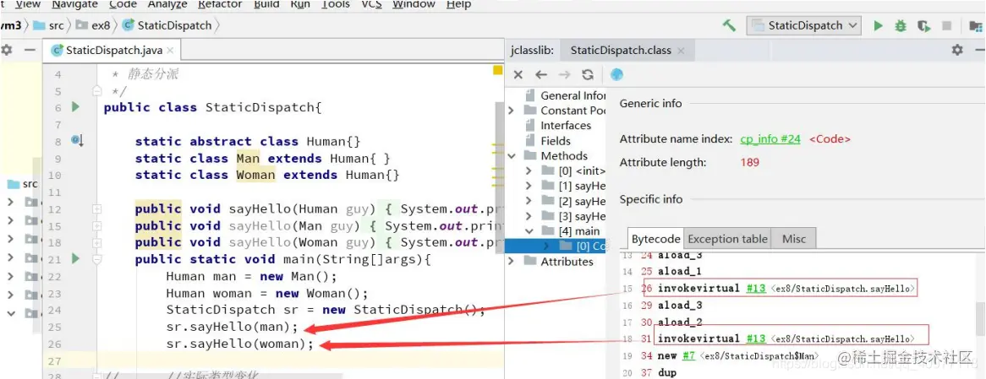This screenshot has width=986, height=379.
Task: Expand [0] <init> method node
Action: tap(529, 171)
